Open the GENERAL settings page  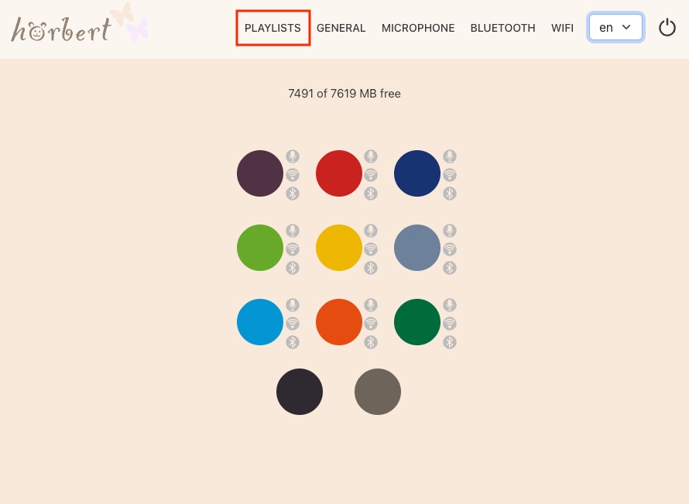coord(341,28)
